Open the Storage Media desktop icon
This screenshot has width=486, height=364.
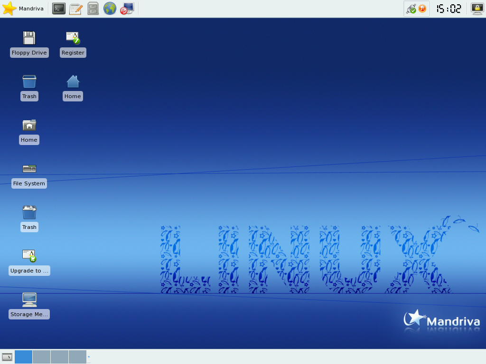pyautogui.click(x=29, y=300)
